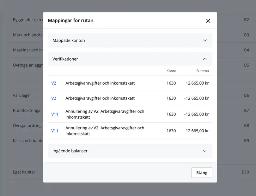The height and width of the screenshot is (196, 256).
Task: Open the V11 link in the last row
Action: pos(55,131)
